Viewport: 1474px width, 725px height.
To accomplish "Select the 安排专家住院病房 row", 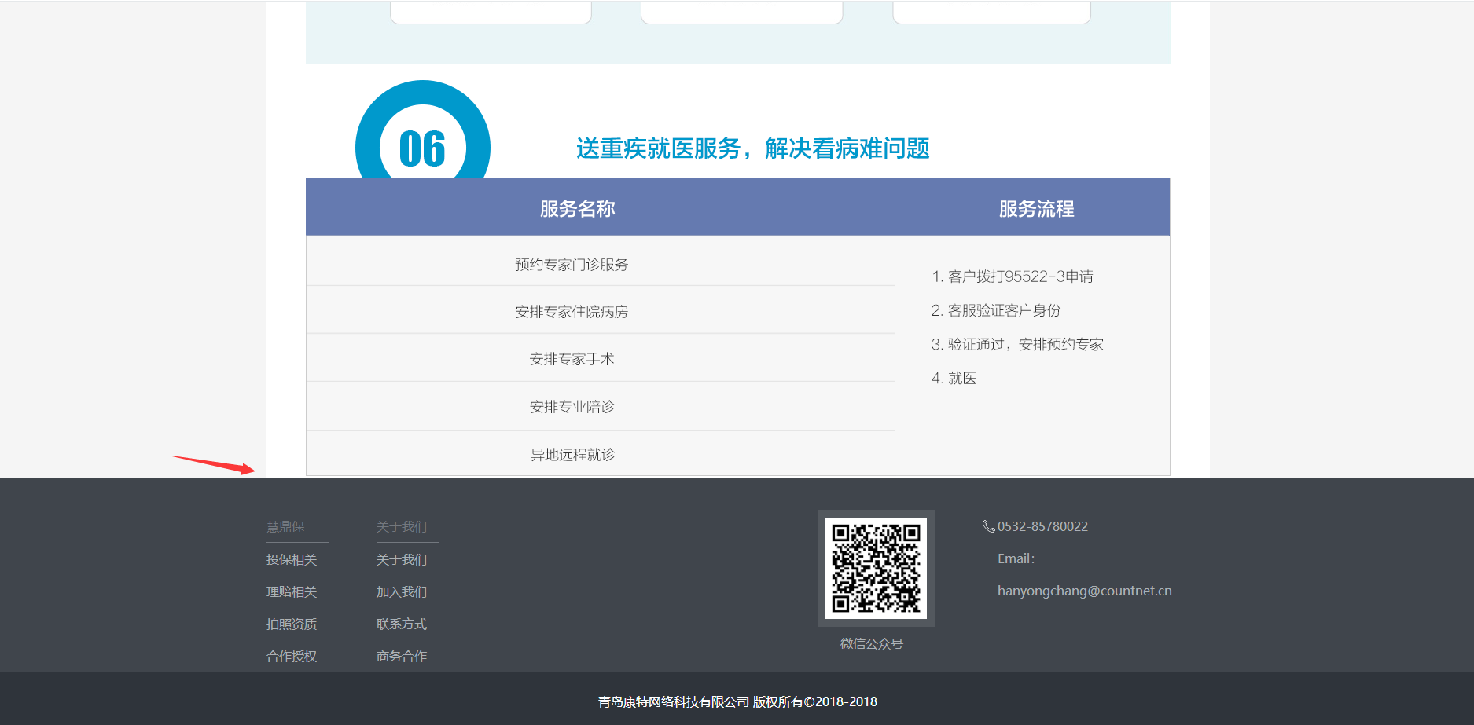I will [x=572, y=312].
